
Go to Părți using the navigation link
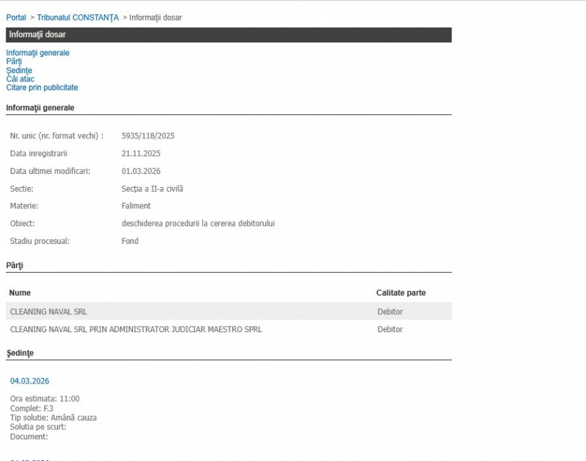(14, 62)
